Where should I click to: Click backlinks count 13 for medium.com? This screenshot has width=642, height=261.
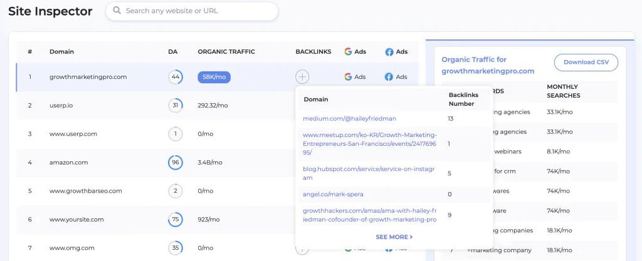451,118
